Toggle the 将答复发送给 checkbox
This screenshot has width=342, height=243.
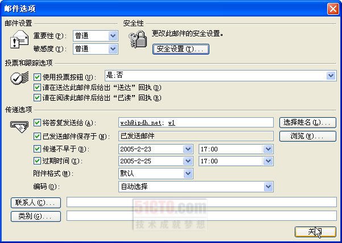[38, 123]
